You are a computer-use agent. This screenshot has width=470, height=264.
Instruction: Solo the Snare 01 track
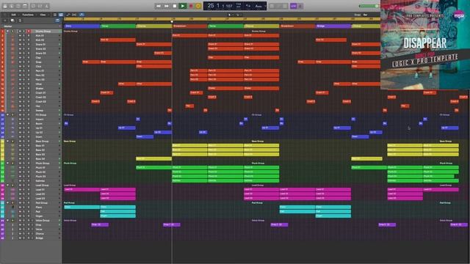point(24,44)
